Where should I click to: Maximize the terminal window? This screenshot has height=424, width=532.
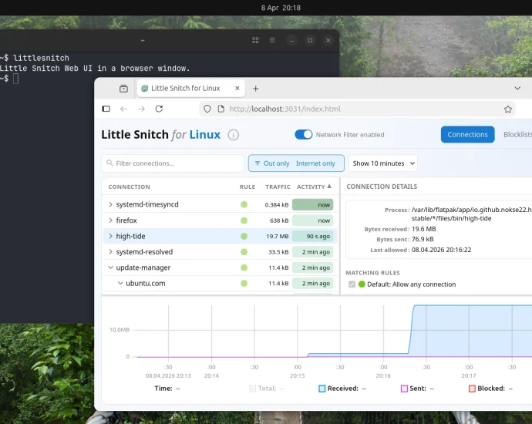pyautogui.click(x=310, y=40)
